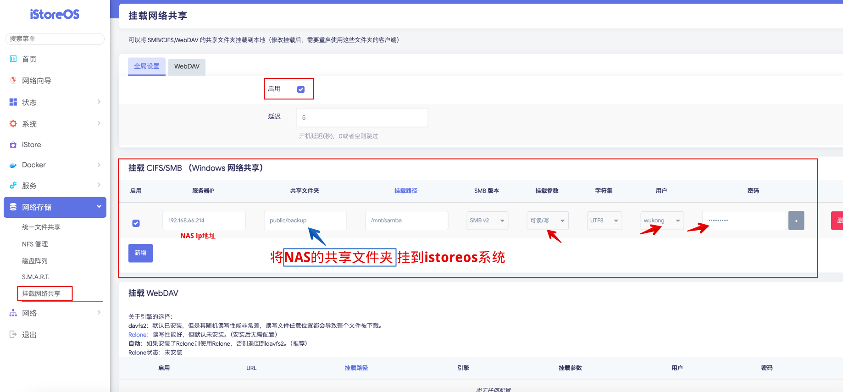Click the 挂载路径 header link in CIFS table
This screenshot has width=843, height=392.
tap(406, 191)
